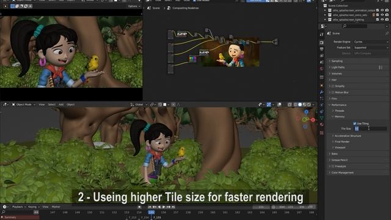391x220 pixels.
Task: Open the Render Engine Cycles dropdown
Action: click(371, 42)
